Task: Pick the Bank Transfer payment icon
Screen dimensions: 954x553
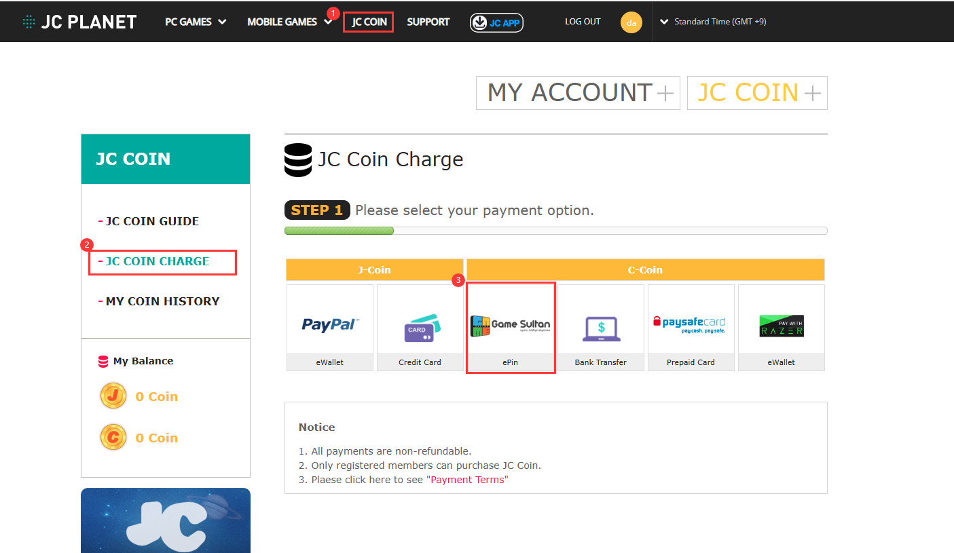Action: tap(601, 326)
